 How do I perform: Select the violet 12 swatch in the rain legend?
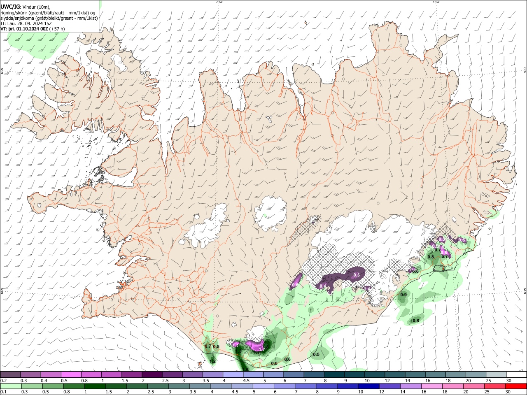[x=389, y=386]
